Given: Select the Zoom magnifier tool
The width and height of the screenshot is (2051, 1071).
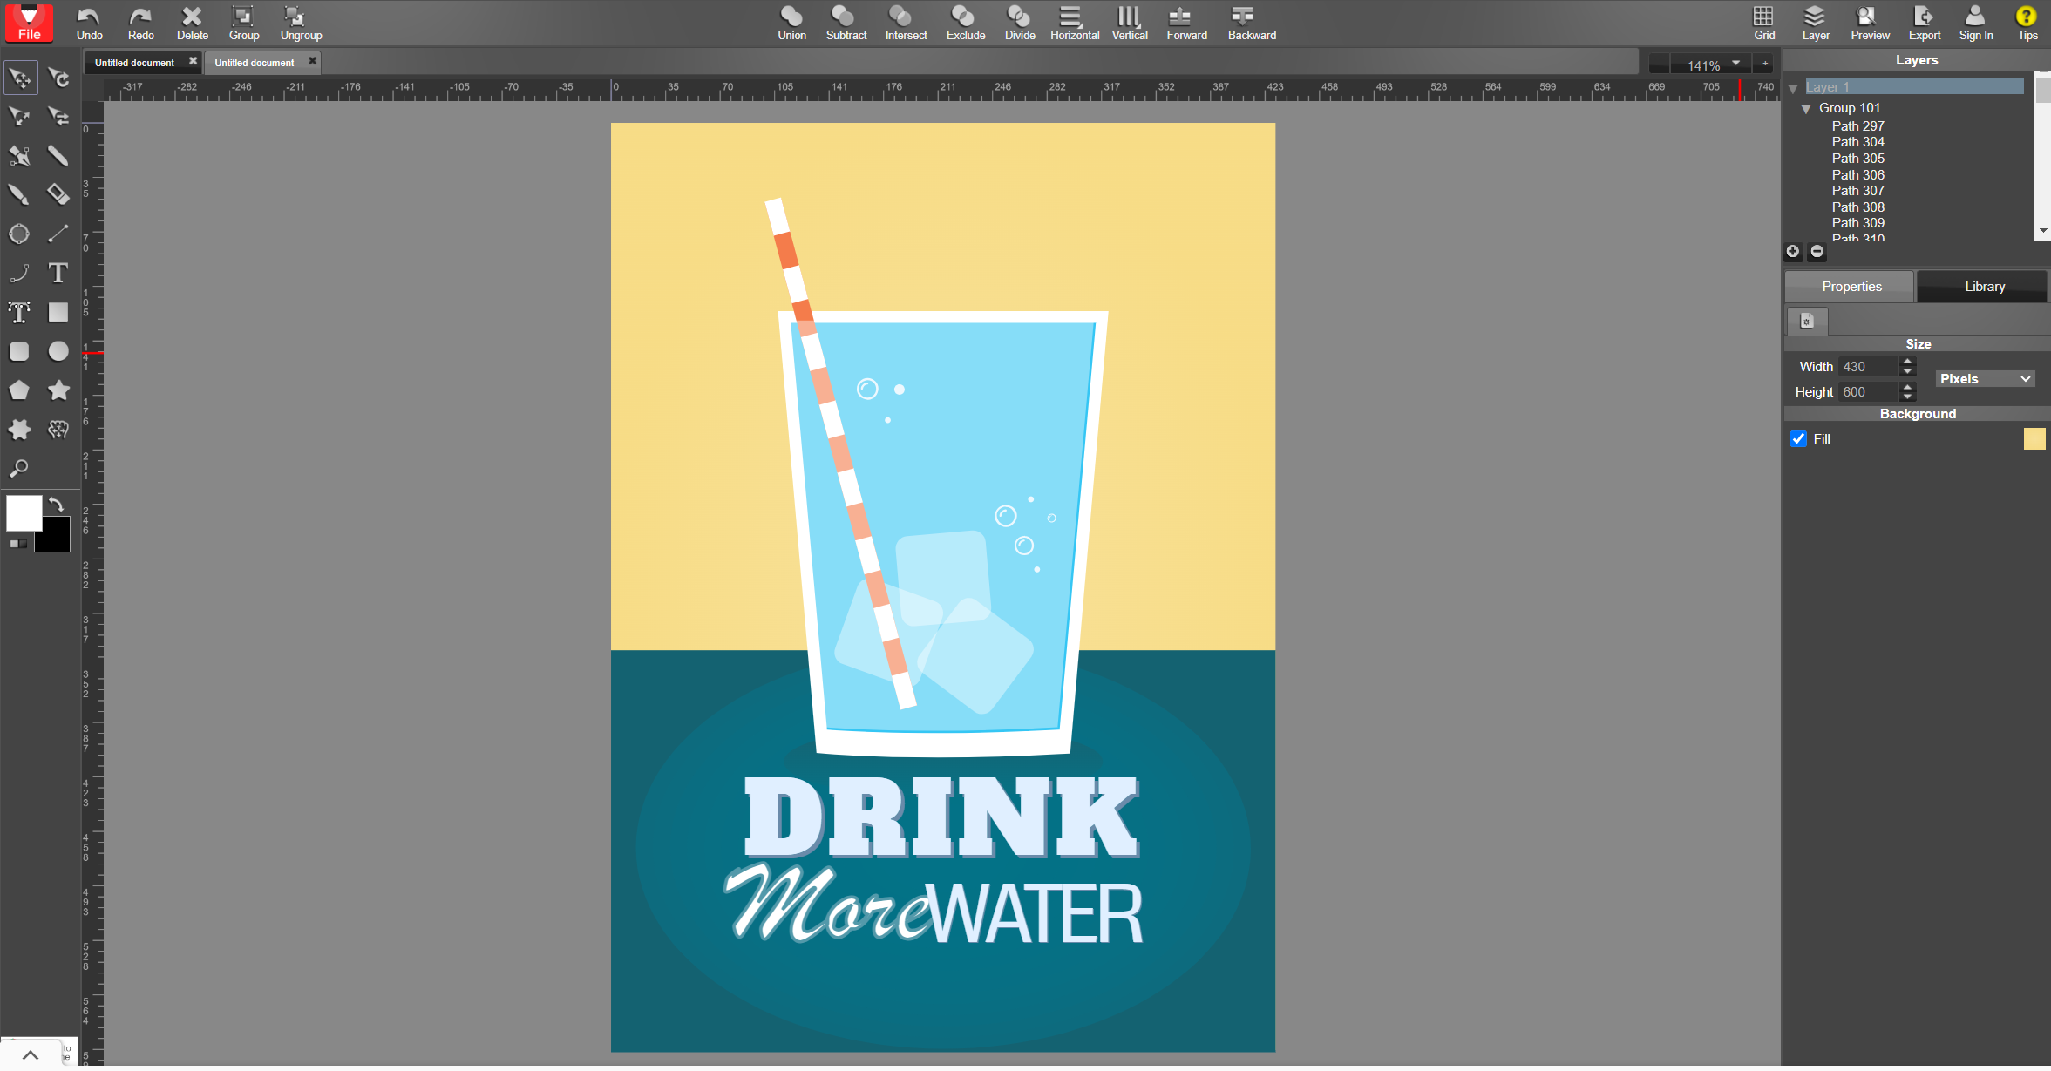Looking at the screenshot, I should (x=19, y=469).
